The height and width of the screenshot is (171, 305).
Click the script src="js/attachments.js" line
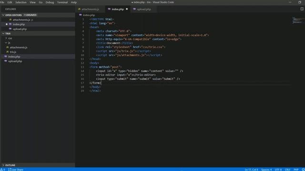(129, 55)
